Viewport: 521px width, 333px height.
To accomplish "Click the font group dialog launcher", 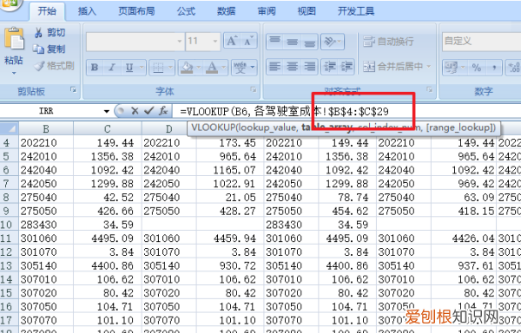I will pyautogui.click(x=254, y=89).
